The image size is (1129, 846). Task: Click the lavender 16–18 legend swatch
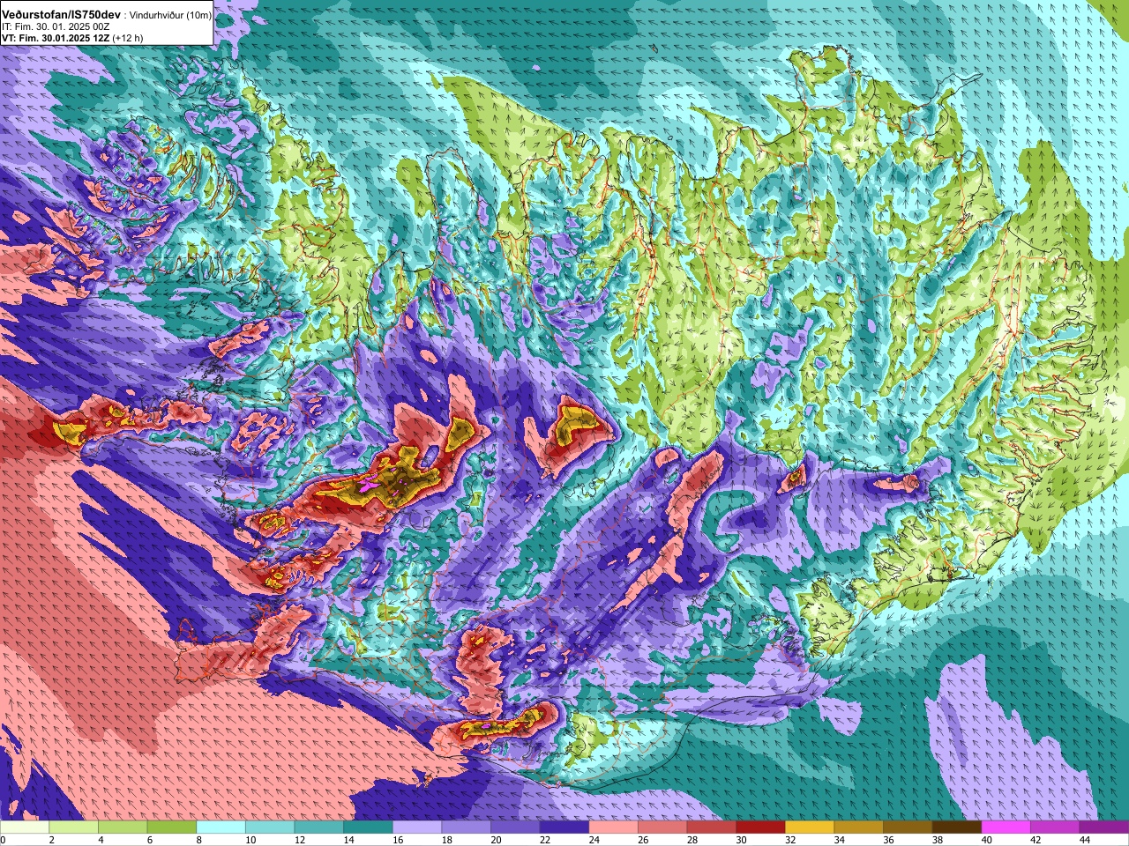[417, 827]
